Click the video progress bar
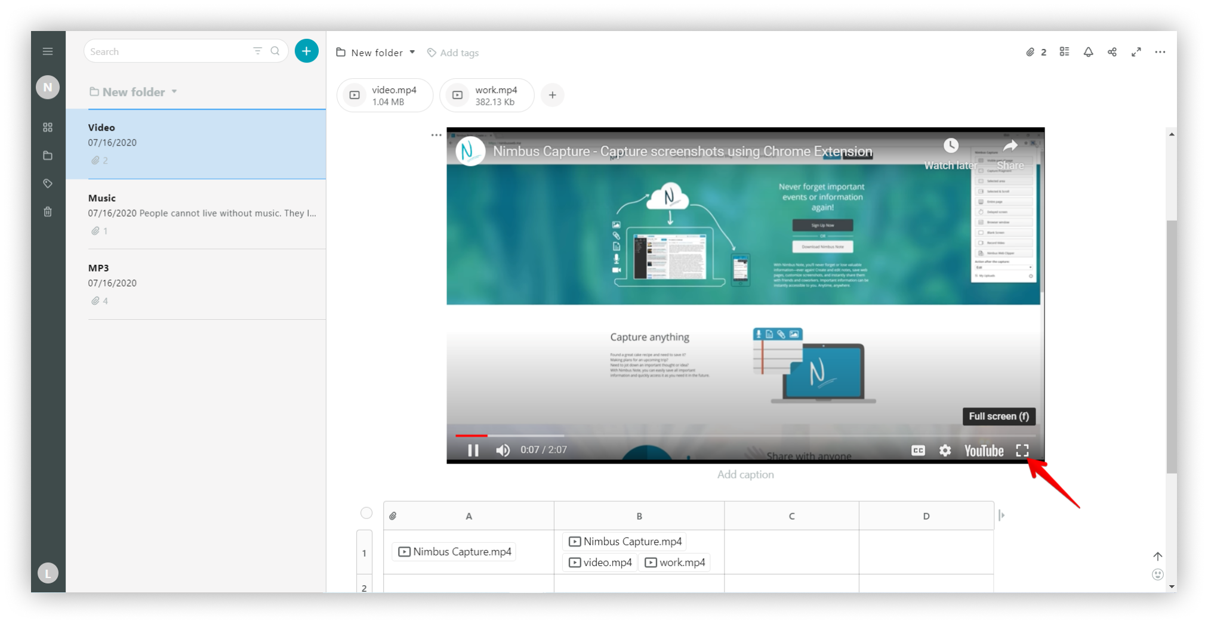 tap(745, 435)
